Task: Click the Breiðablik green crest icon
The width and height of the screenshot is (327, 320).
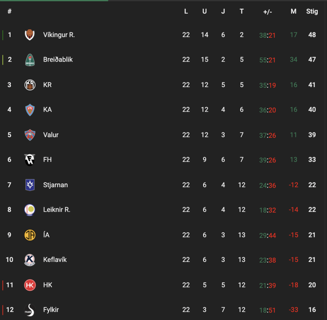Action: click(x=30, y=60)
